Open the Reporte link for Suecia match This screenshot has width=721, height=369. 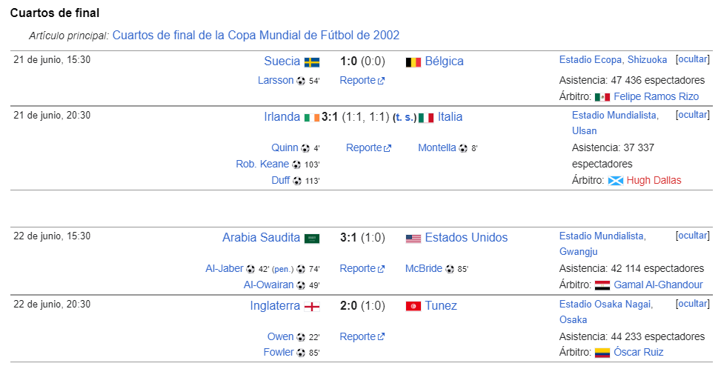[x=362, y=81]
